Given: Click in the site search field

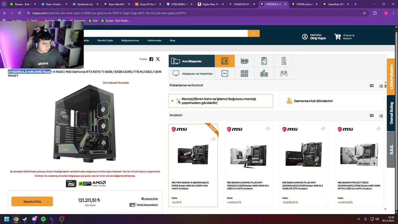Looking at the screenshot, I should click(165, 33).
